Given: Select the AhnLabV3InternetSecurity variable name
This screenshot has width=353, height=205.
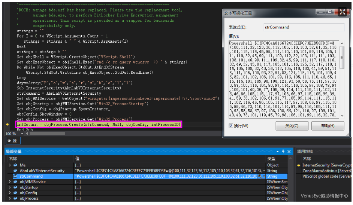Looking at the screenshot, I should (x=42, y=171).
